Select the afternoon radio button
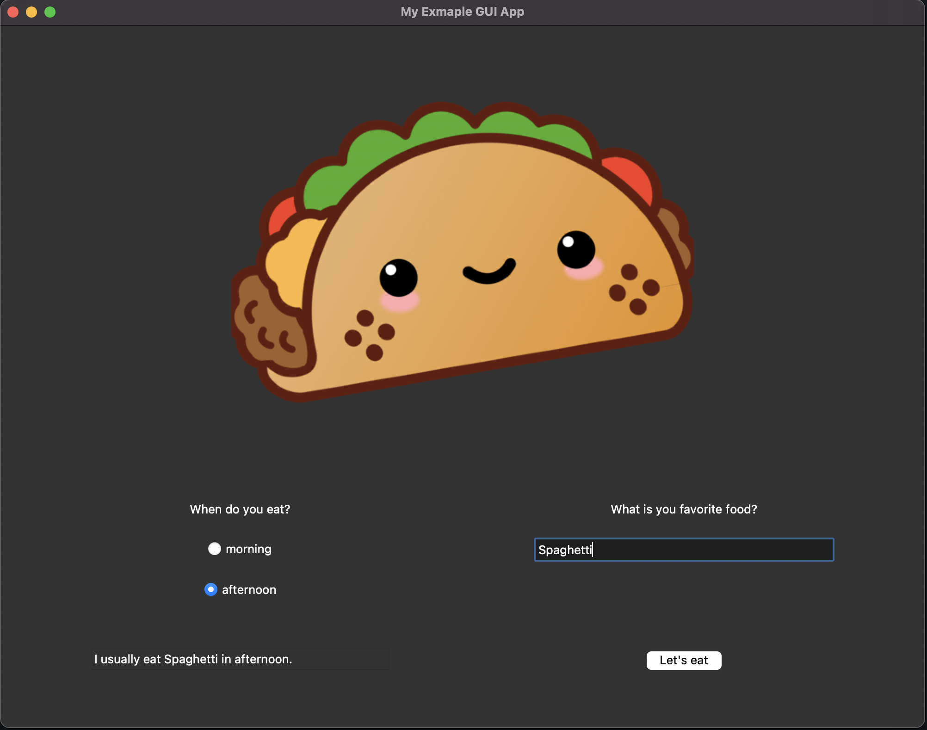 point(211,589)
